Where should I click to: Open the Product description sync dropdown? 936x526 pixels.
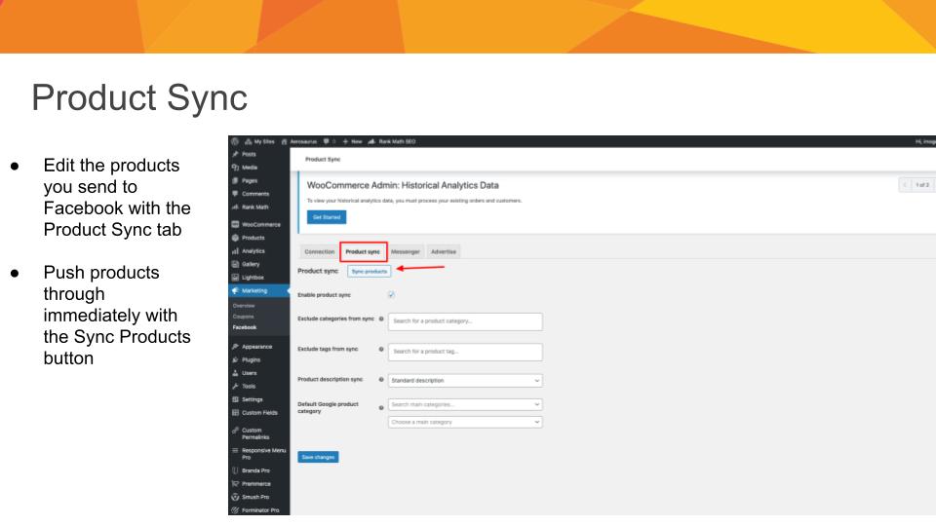coord(465,381)
